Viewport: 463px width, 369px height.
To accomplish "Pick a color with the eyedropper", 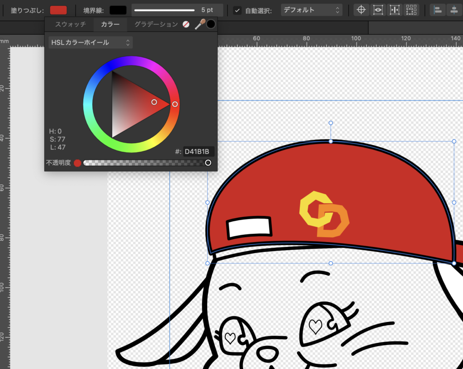I will point(199,24).
